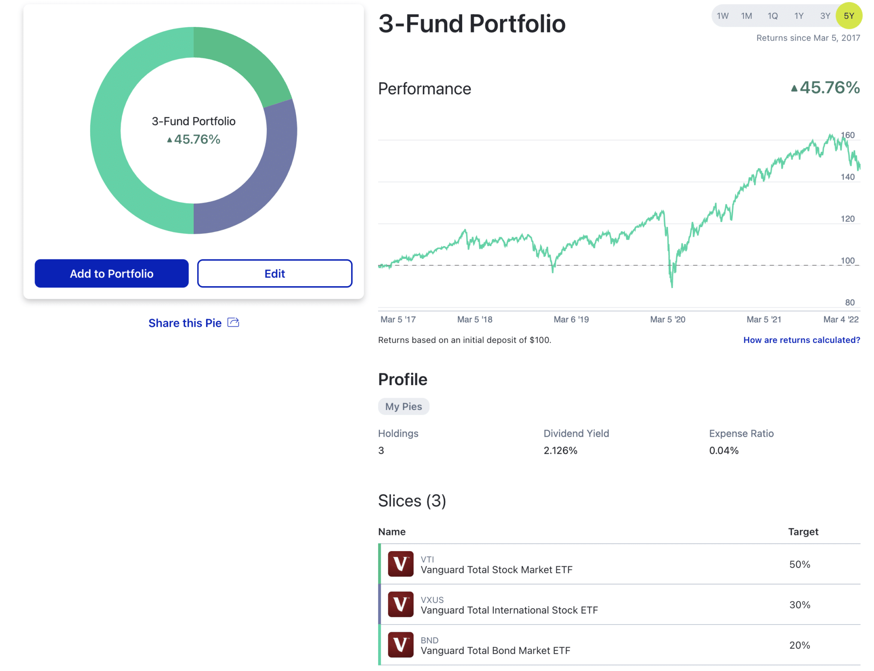Open the Vanguard Total Stock Market ETF row
Image resolution: width=874 pixels, height=671 pixels.
point(619,564)
